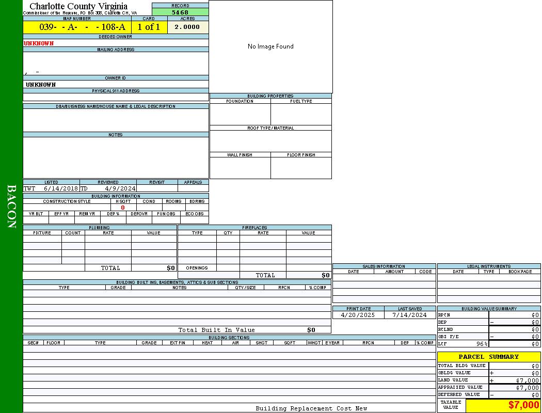The image size is (542, 413).
Task: Click the 'No Image Found' photo placeholder
Action: [x=270, y=46]
